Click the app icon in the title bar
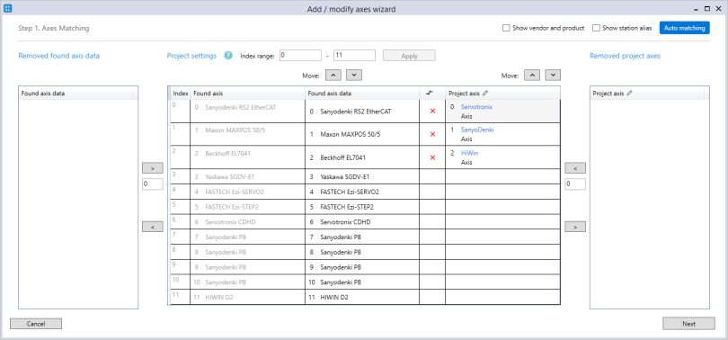The width and height of the screenshot is (728, 340). [x=8, y=9]
